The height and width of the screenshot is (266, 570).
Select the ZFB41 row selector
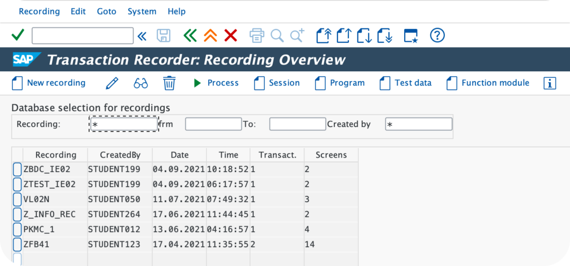pos(17,244)
